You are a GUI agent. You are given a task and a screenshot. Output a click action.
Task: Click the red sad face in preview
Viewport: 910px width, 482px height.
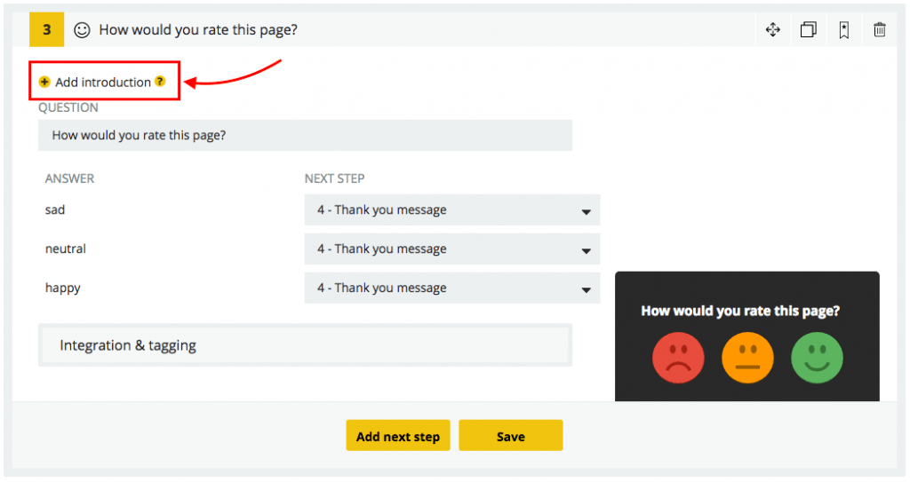click(x=678, y=358)
